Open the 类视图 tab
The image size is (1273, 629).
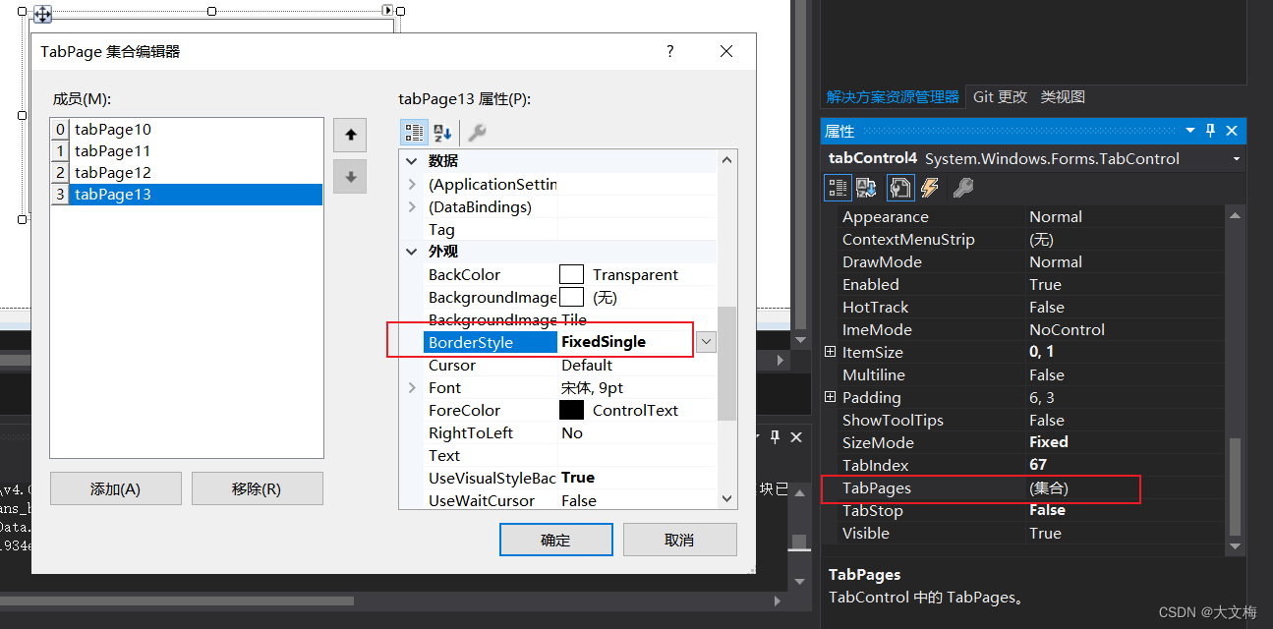point(1067,96)
